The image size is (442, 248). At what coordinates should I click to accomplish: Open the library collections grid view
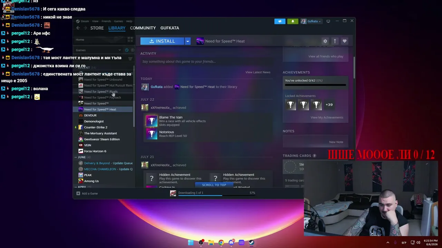tap(130, 40)
